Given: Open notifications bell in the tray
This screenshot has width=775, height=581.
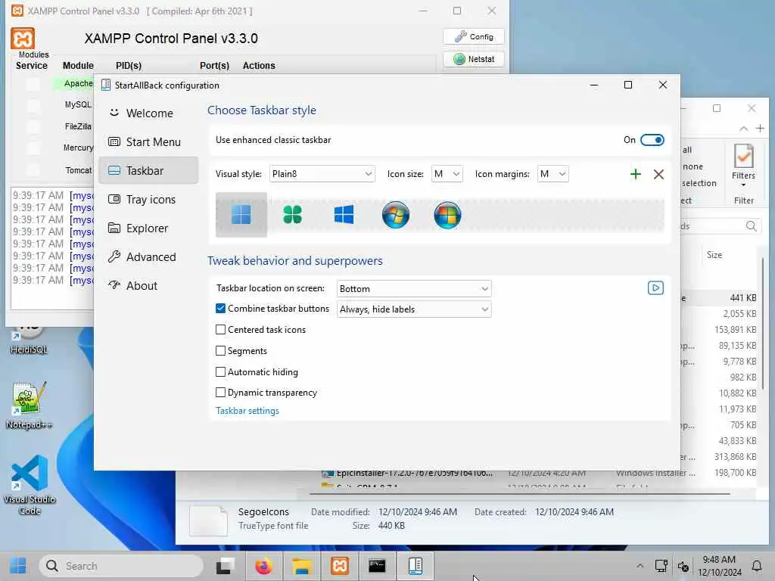Looking at the screenshot, I should click(x=757, y=566).
